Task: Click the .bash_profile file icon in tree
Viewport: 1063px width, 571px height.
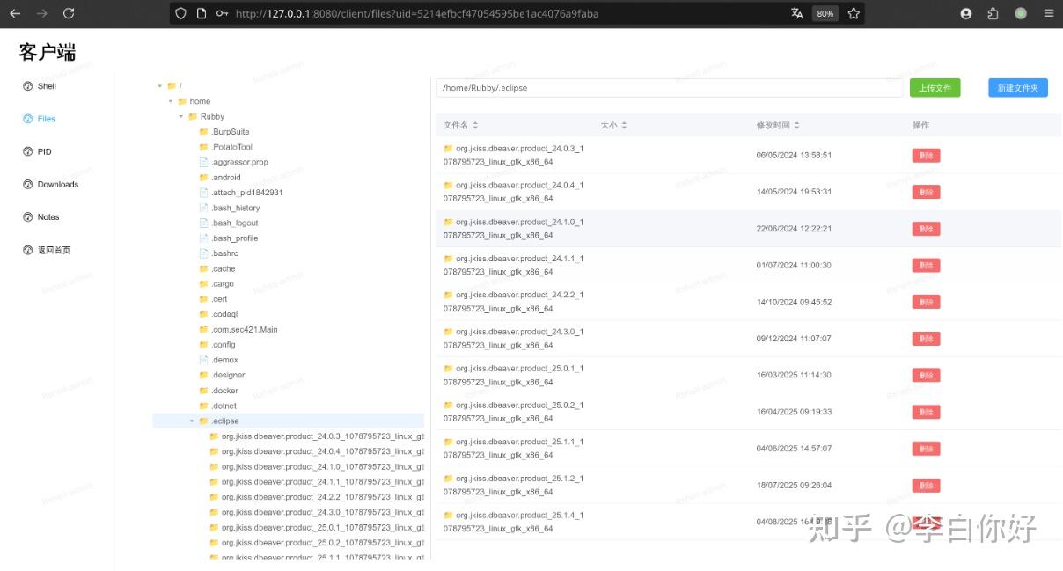Action: pyautogui.click(x=204, y=238)
